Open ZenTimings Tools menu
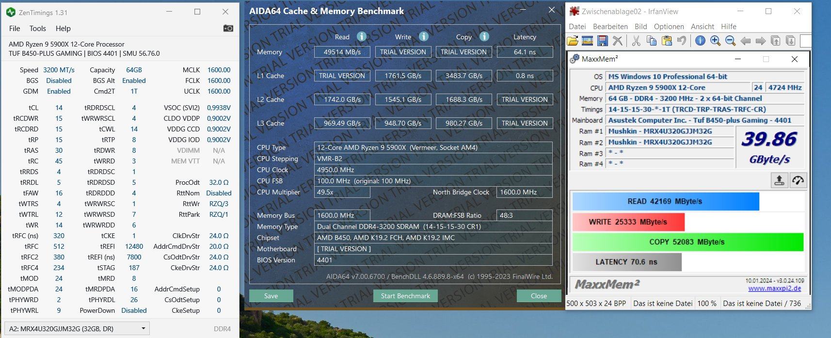The height and width of the screenshot is (338, 831). [x=38, y=29]
